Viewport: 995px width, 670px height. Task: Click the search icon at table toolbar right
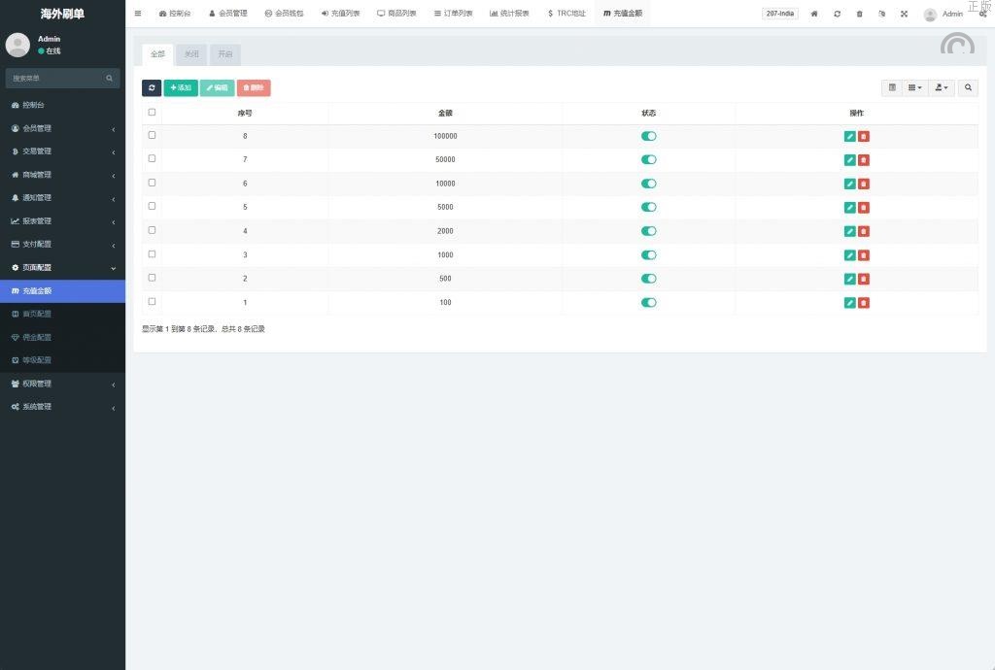point(968,87)
